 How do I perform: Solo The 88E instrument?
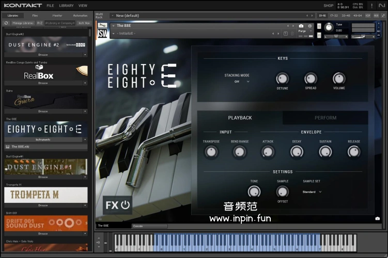coord(319,26)
